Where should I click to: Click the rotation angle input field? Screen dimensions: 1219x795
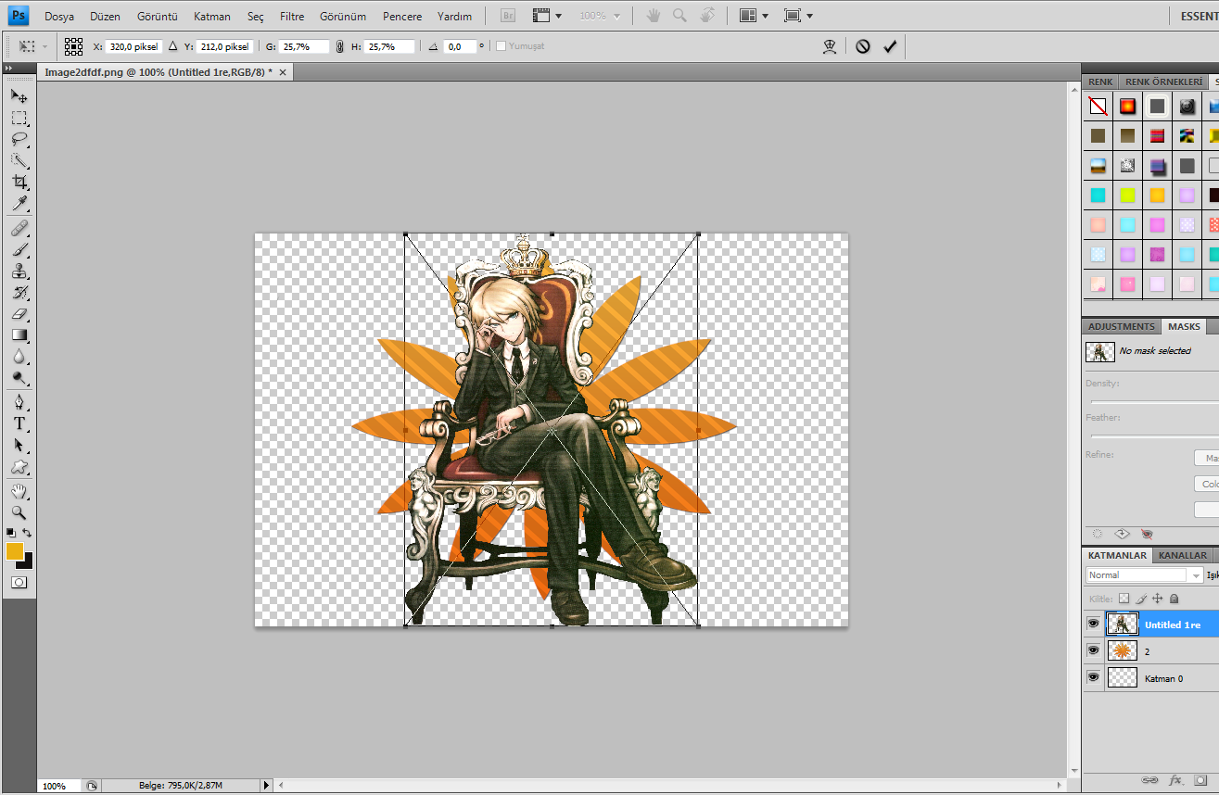point(460,46)
